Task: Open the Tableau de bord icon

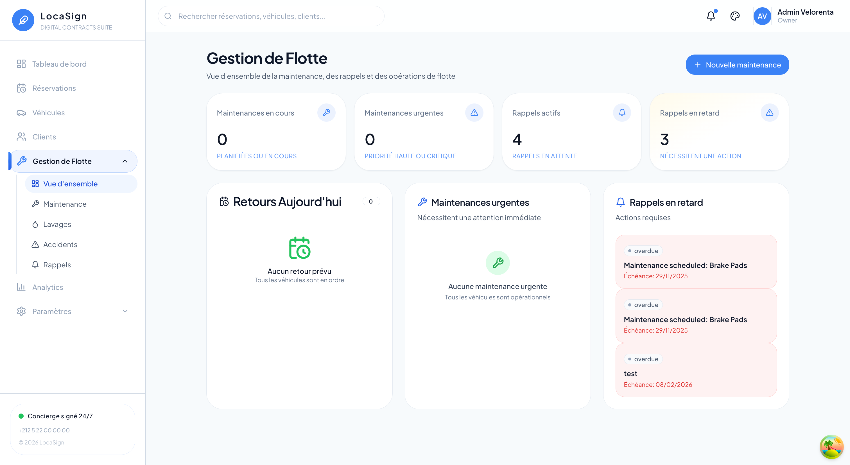Action: click(x=21, y=64)
